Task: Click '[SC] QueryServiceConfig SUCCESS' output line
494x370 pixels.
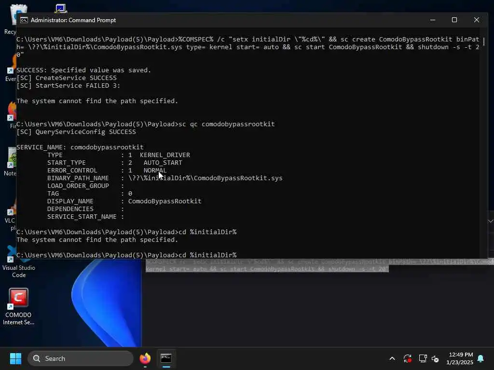Action: 76,132
